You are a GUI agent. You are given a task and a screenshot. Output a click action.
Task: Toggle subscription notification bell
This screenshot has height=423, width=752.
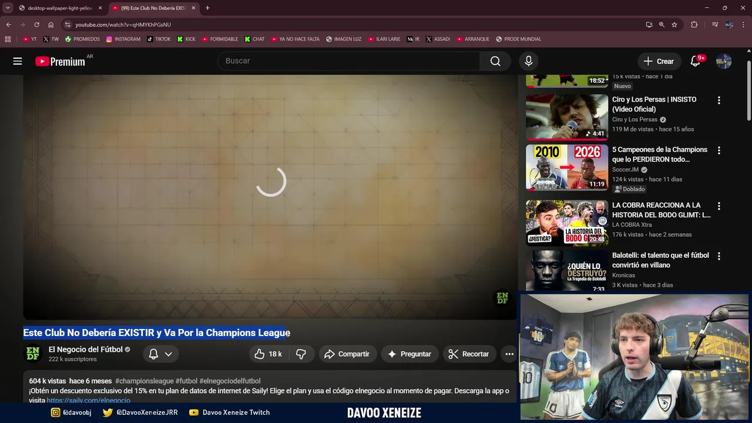pyautogui.click(x=153, y=354)
